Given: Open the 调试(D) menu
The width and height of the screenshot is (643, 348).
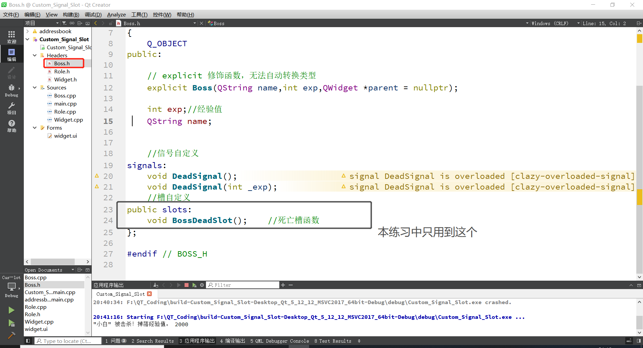Looking at the screenshot, I should [x=93, y=14].
